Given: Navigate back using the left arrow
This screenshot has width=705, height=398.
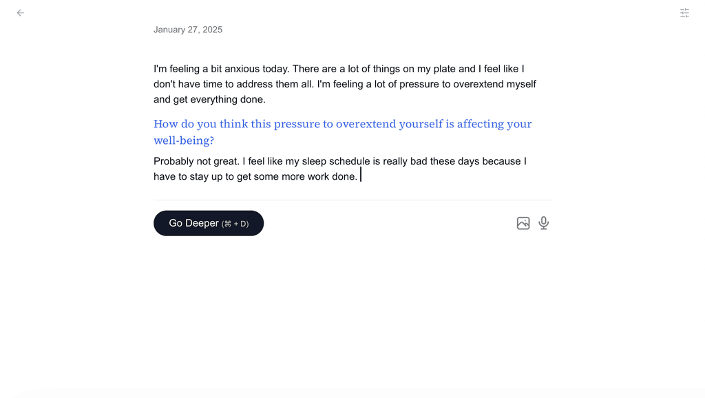Looking at the screenshot, I should [x=20, y=12].
